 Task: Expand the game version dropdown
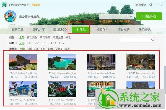coord(131,16)
